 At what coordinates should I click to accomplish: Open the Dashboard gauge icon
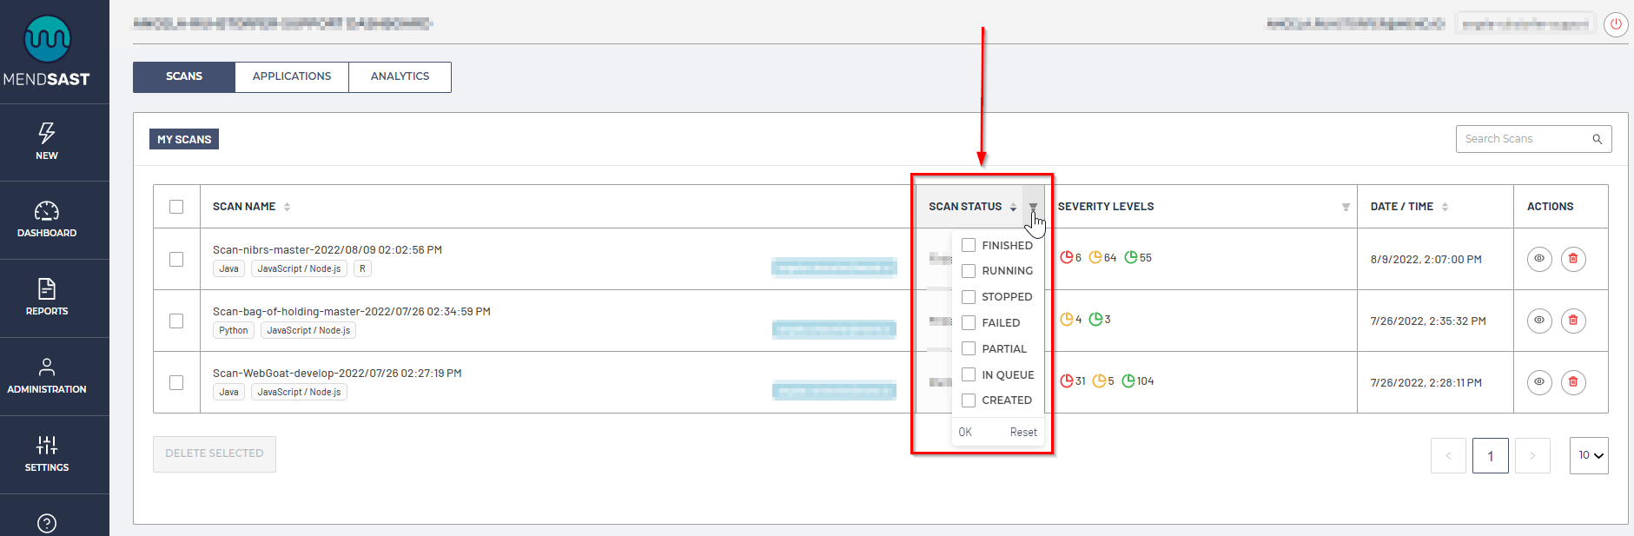click(x=47, y=211)
